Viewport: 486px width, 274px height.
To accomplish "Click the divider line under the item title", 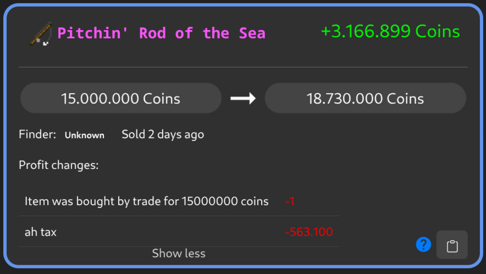I will tap(243, 67).
